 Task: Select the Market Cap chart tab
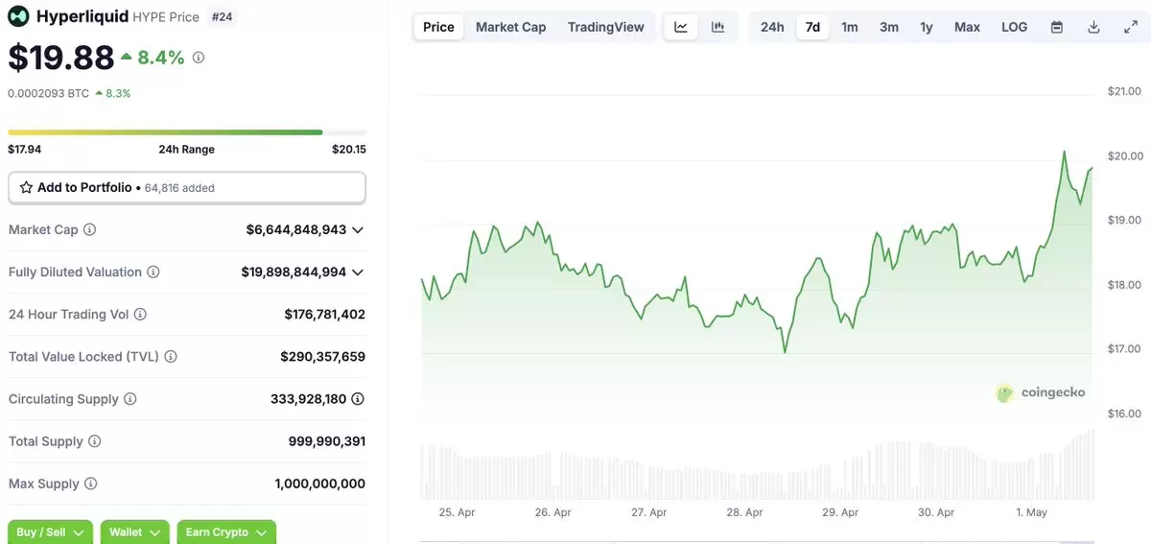point(511,27)
